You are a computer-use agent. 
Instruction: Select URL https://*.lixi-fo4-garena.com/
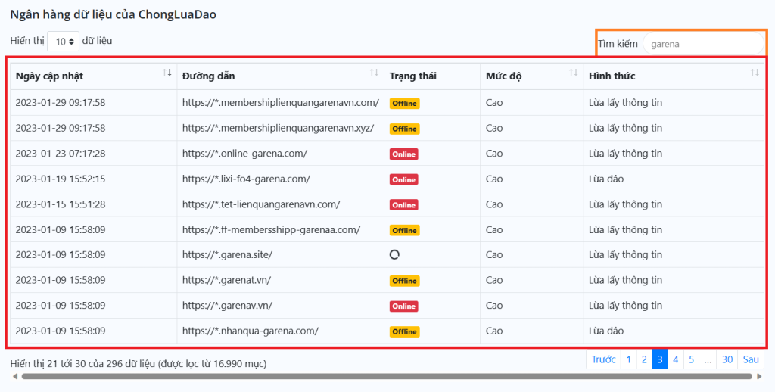246,179
